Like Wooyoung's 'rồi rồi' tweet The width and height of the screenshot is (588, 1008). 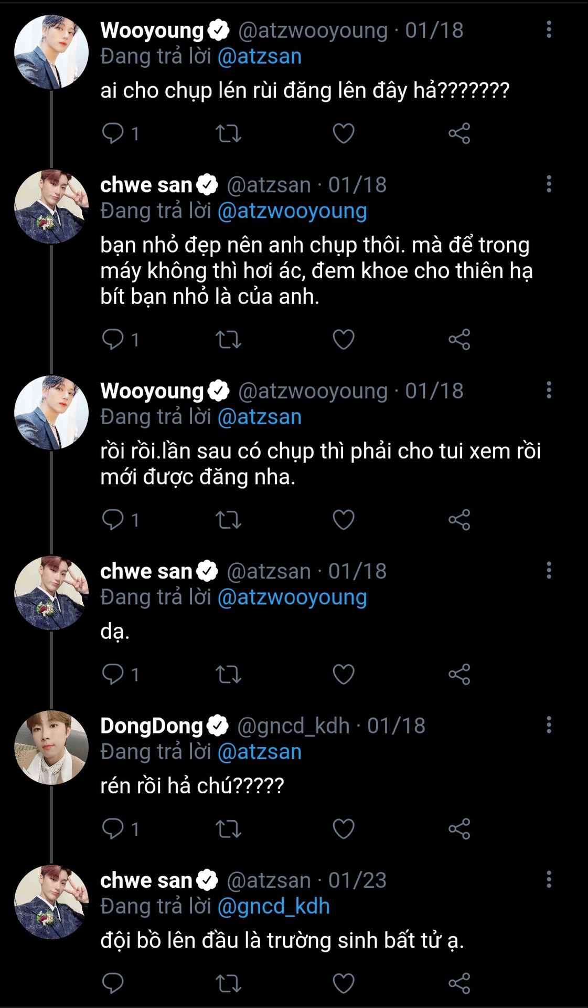coord(344,520)
